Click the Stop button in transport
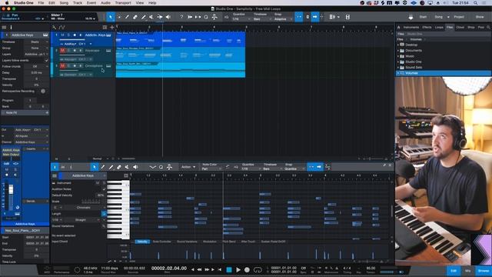492x277 pixels. [229, 270]
